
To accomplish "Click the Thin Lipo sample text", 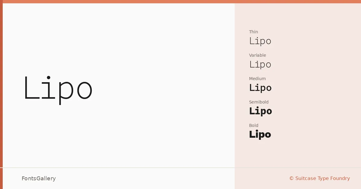I will [x=260, y=41].
